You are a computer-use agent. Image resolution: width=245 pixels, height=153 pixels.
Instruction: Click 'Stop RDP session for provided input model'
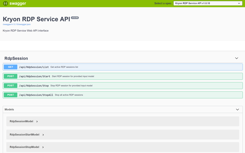[x=71, y=86]
